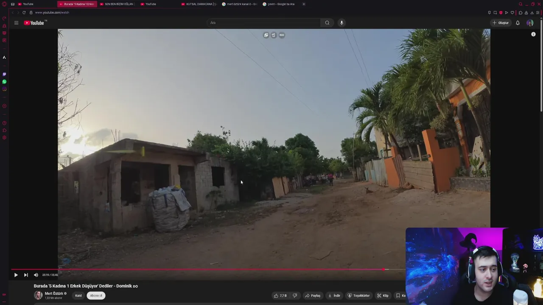Open the YouTube hamburger guide menu
The image size is (543, 305).
(16, 23)
